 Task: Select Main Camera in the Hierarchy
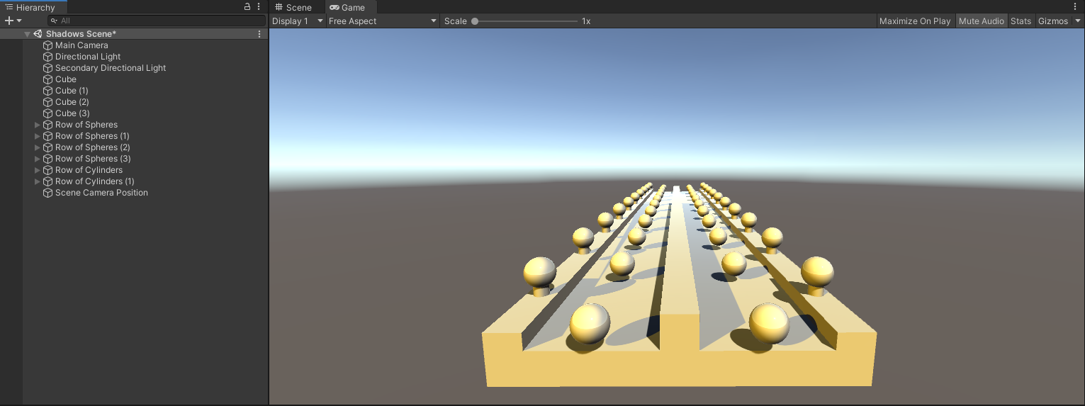(81, 45)
